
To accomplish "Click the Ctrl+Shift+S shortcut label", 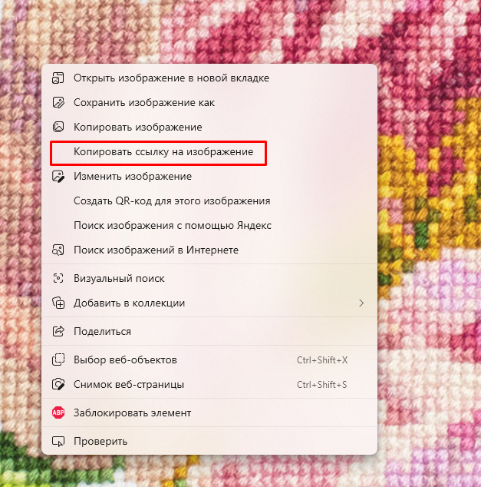I will pos(321,384).
